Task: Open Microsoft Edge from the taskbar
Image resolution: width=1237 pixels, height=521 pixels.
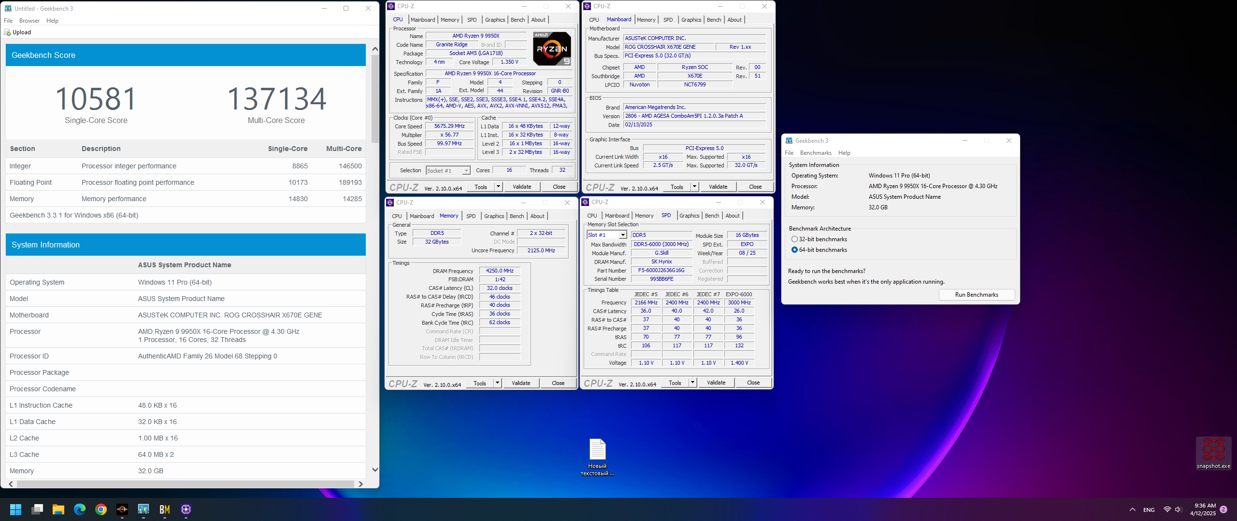Action: point(80,509)
